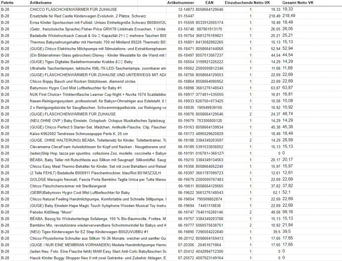Screen dimensions: 342x261
Task: Select EAN cell 8033912055174
Action: [209, 22]
